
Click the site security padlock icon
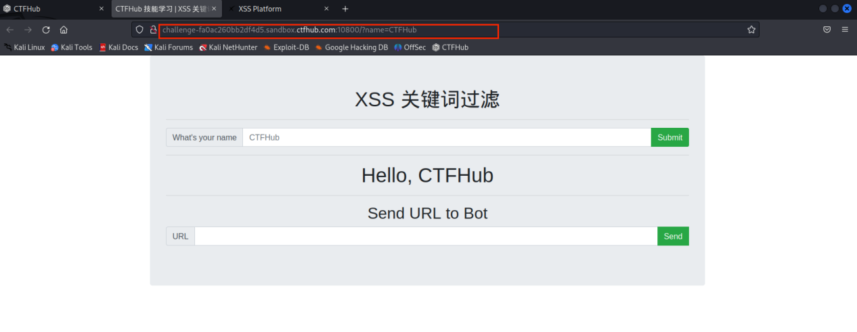coord(154,30)
